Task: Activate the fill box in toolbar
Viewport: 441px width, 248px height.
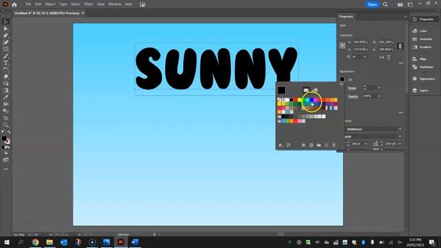Action: coord(4,138)
